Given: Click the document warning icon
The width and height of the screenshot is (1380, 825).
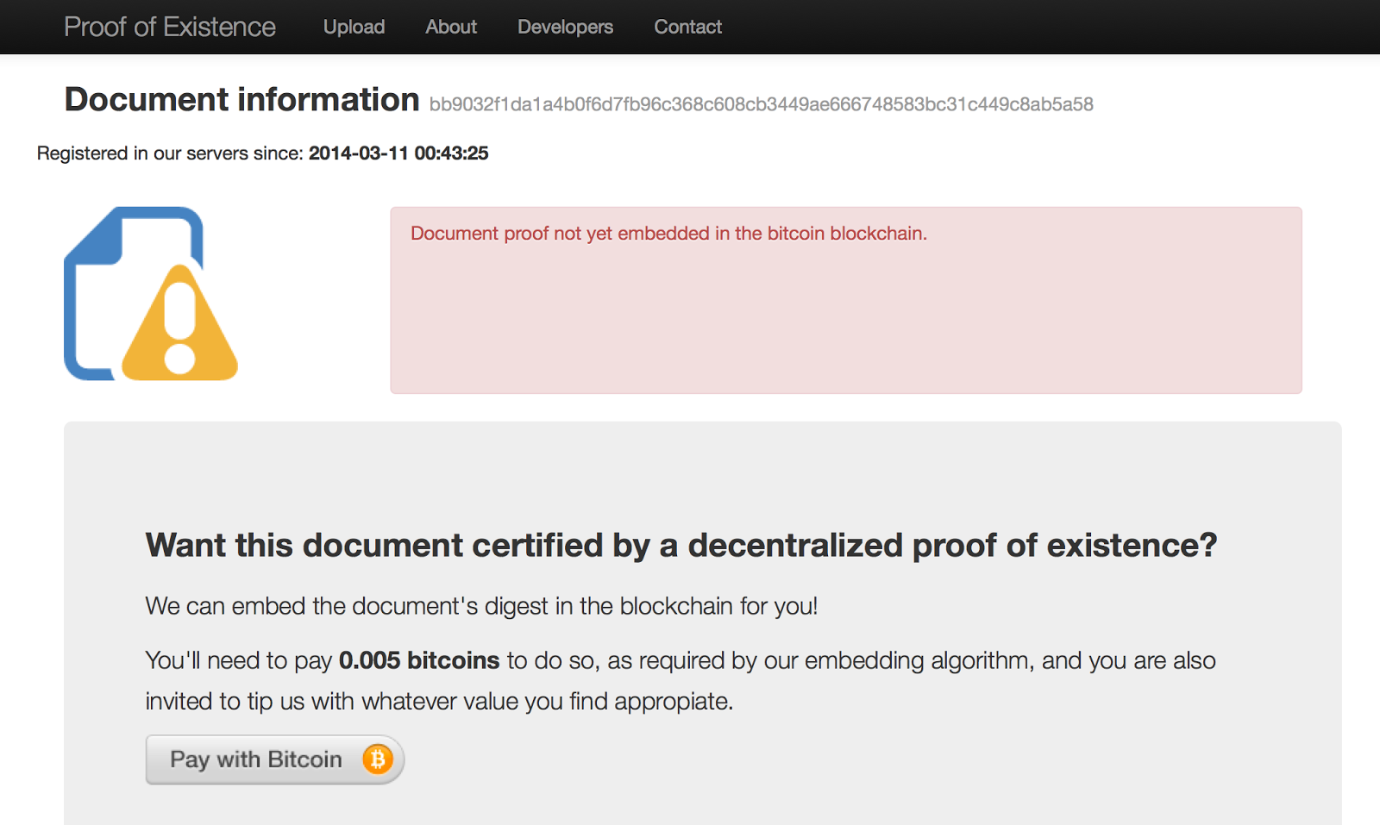Looking at the screenshot, I should coord(151,293).
